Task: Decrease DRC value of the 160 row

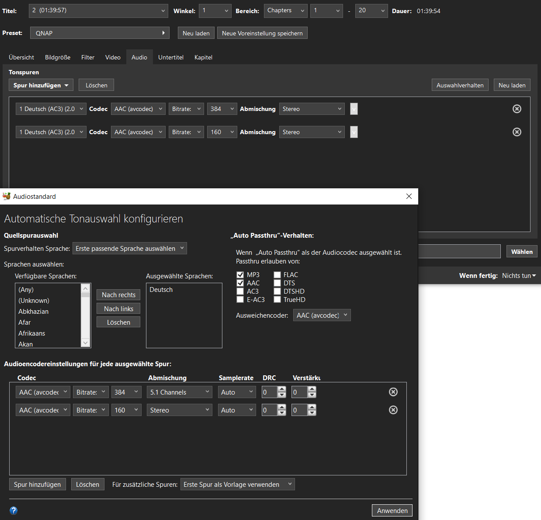Action: [x=282, y=413]
